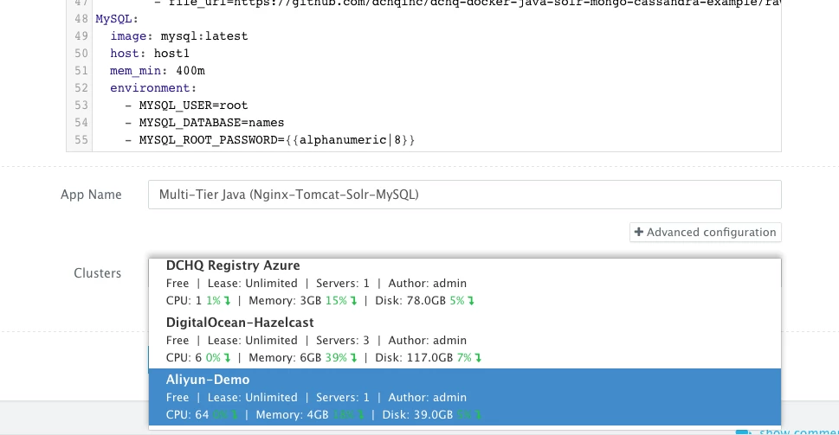The width and height of the screenshot is (839, 435).
Task: Click Disk 7% down arrow in DigitalOcean-Hazelcast
Action: [478, 358]
